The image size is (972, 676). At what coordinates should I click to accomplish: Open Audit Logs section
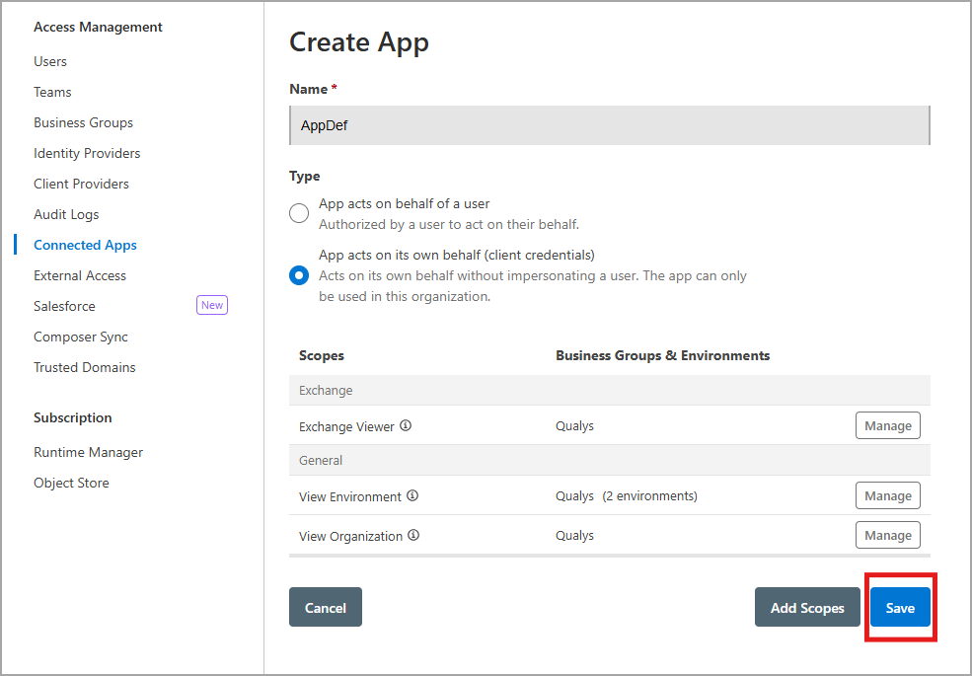(x=66, y=214)
